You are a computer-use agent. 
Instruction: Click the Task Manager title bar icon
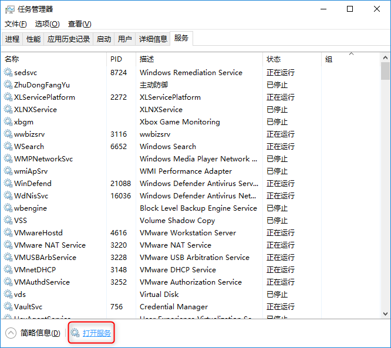point(10,9)
